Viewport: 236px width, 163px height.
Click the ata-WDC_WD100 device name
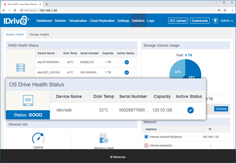(x=50, y=72)
